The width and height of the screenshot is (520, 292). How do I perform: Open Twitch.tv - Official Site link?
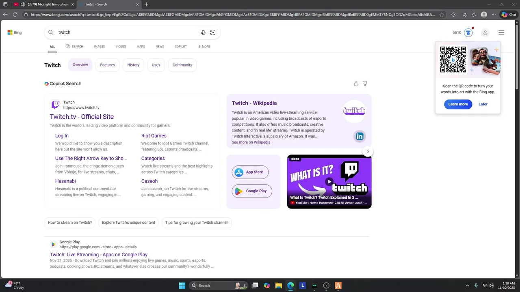(82, 117)
